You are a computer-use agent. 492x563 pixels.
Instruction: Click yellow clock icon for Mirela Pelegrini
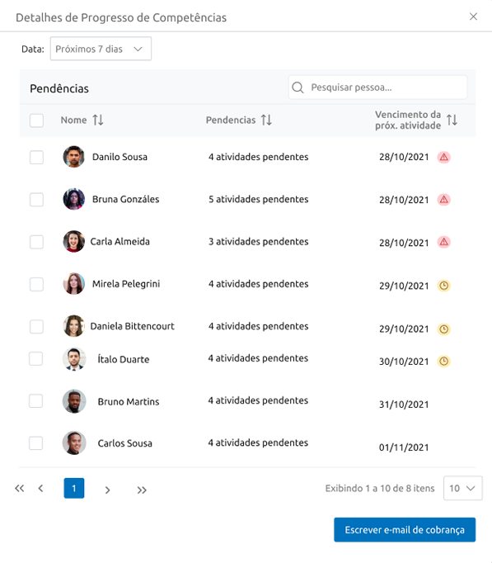pyautogui.click(x=444, y=286)
